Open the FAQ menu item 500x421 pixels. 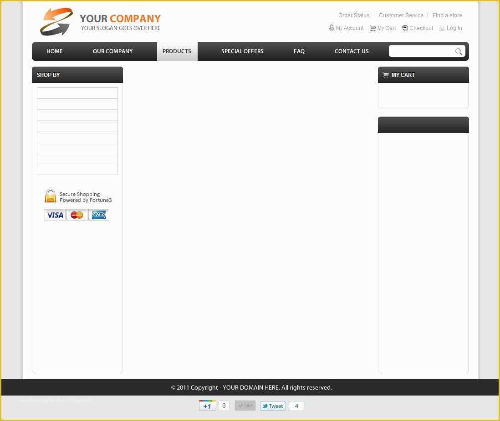coord(299,51)
